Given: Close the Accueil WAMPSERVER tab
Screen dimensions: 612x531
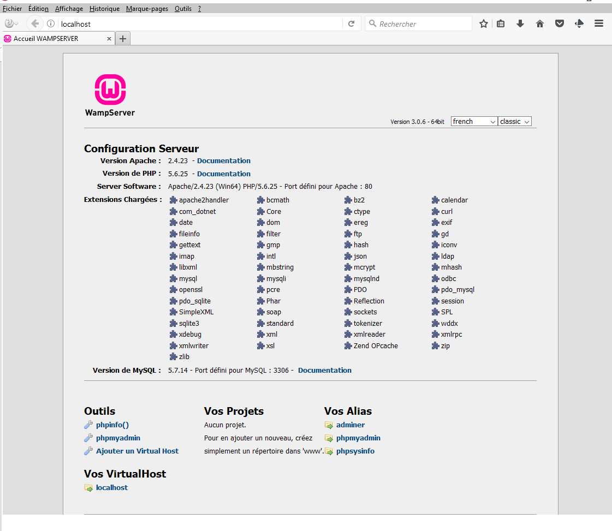Looking at the screenshot, I should [x=109, y=39].
